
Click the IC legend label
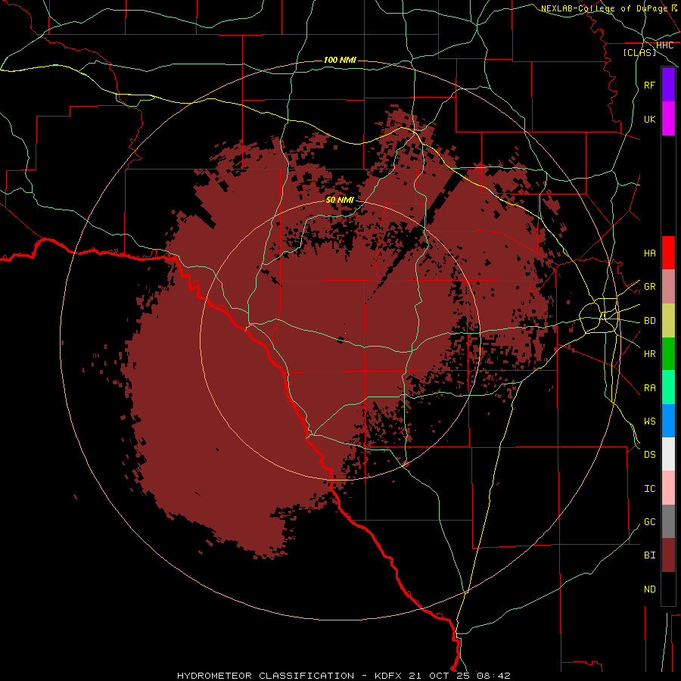tap(649, 489)
